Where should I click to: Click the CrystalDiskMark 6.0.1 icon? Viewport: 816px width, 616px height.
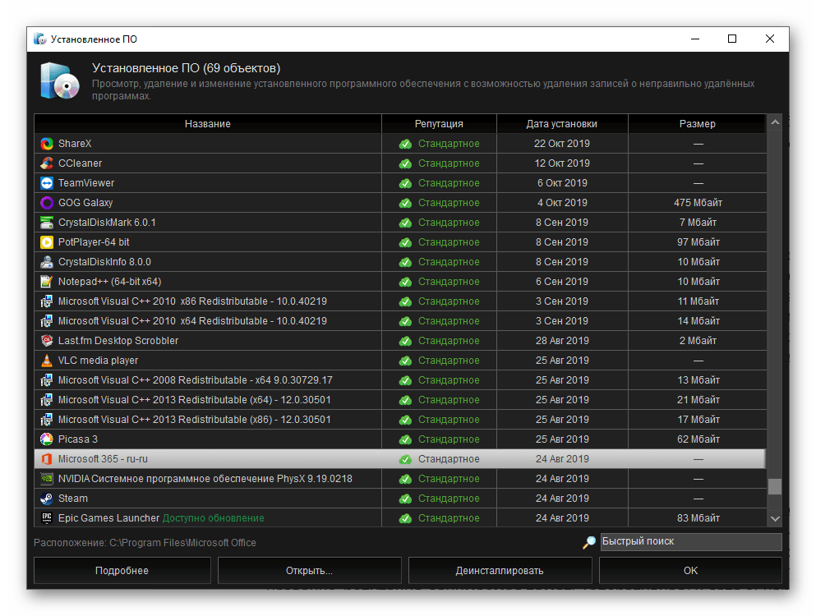tap(47, 223)
